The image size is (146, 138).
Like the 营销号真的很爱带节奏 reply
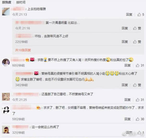pyautogui.click(x=137, y=85)
